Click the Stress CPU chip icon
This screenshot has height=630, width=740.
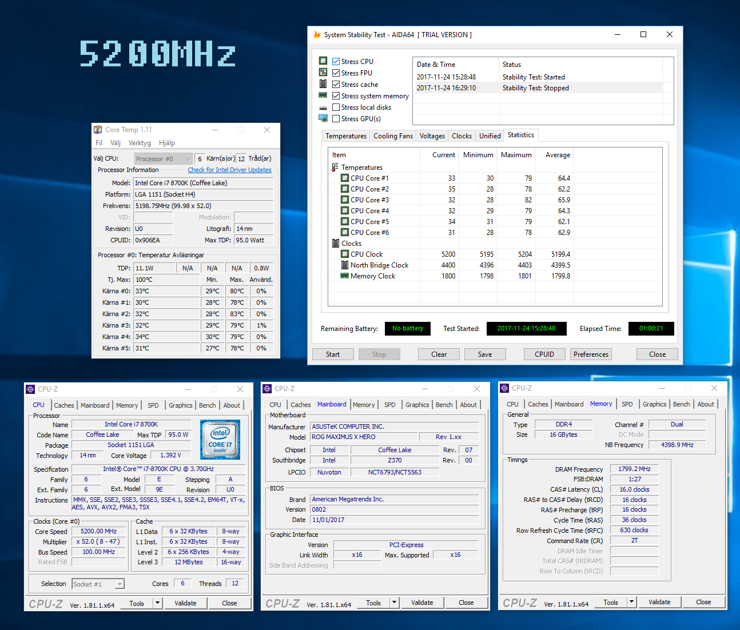[323, 61]
